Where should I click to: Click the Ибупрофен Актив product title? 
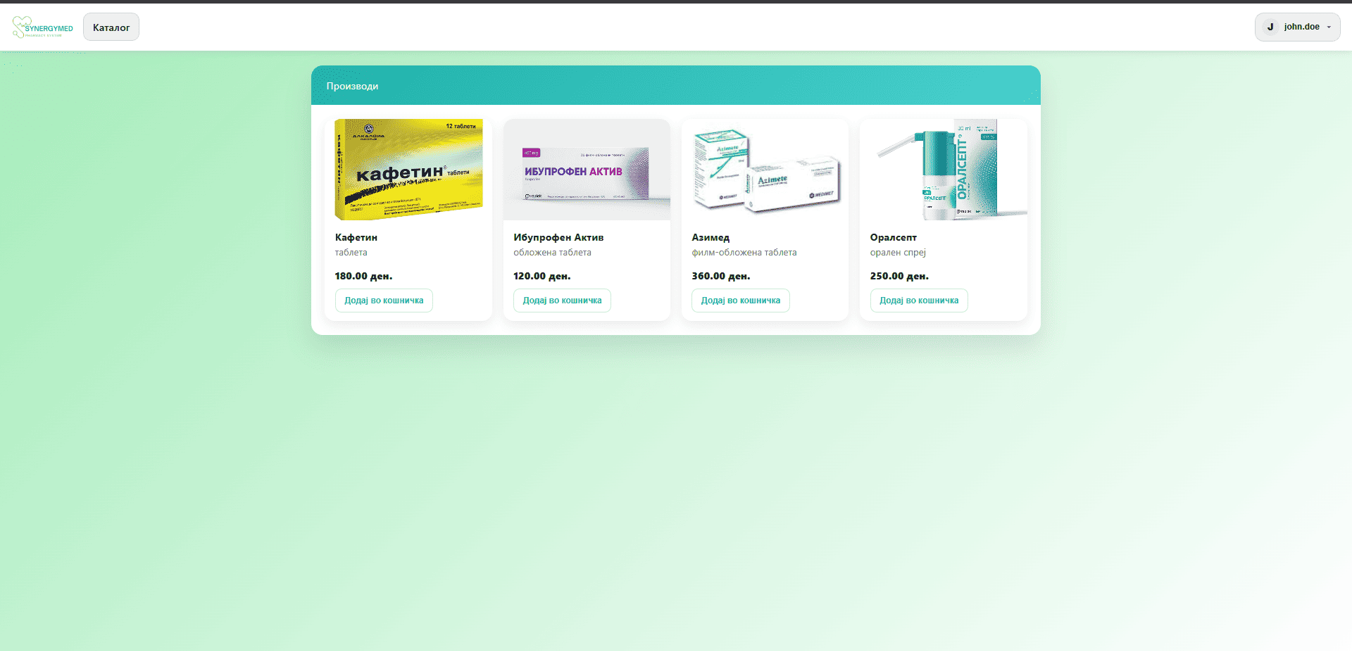pos(558,238)
